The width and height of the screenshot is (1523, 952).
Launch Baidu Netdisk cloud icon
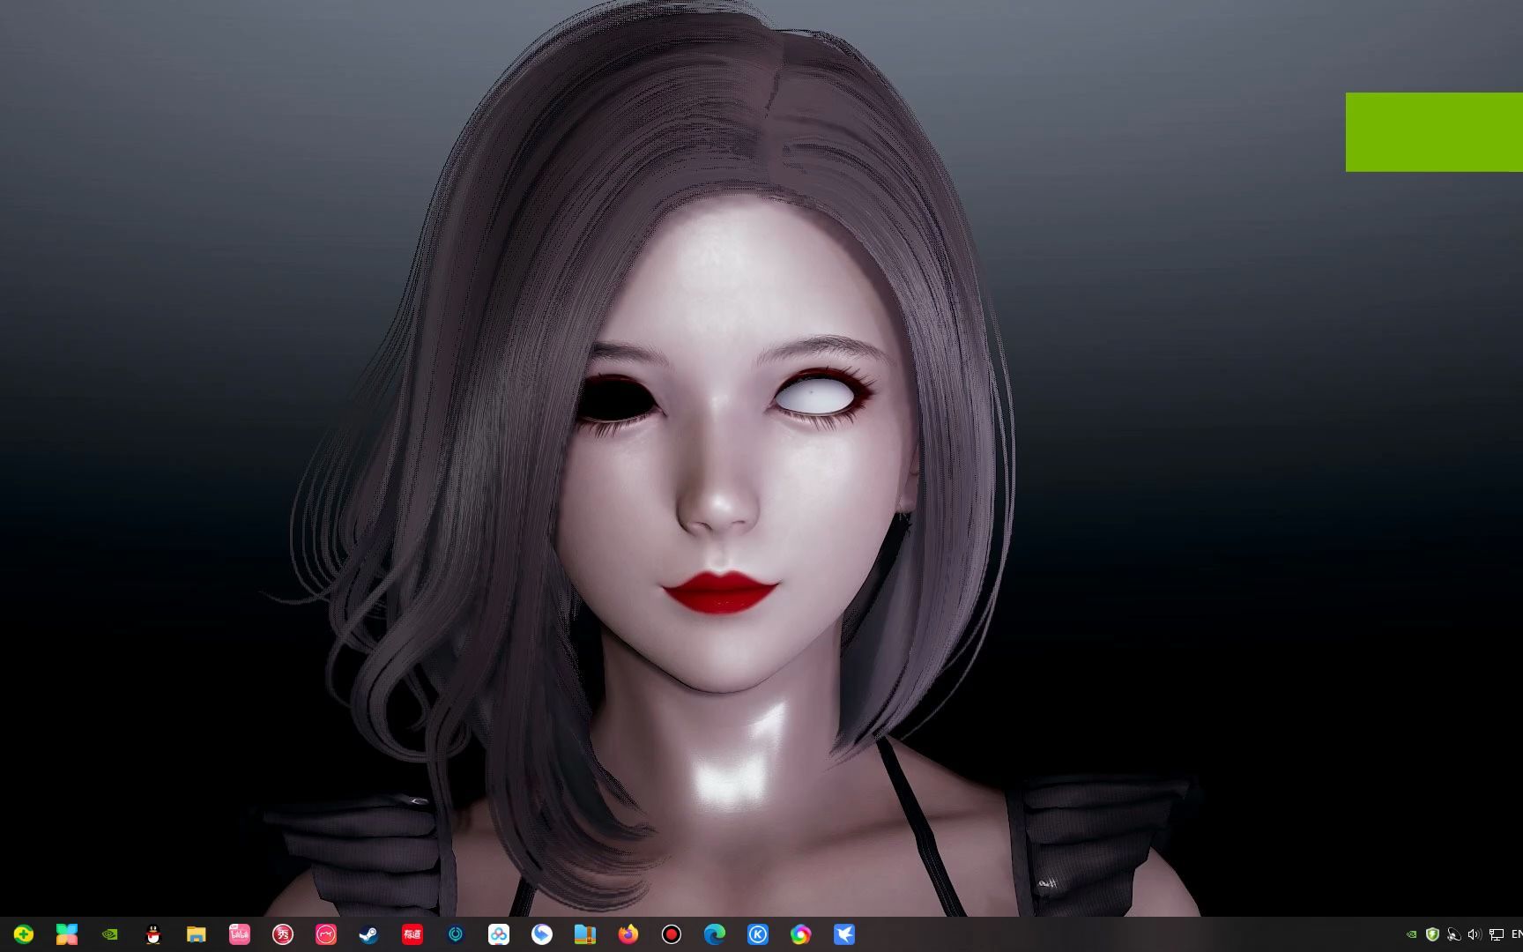(499, 934)
